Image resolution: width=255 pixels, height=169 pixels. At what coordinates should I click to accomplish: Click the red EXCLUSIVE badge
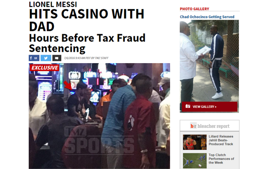pos(44,67)
